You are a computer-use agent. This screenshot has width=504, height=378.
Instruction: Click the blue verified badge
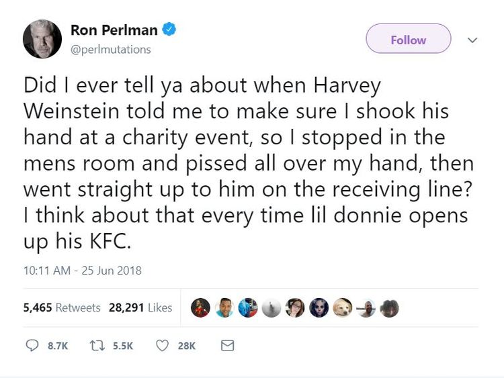coord(169,30)
